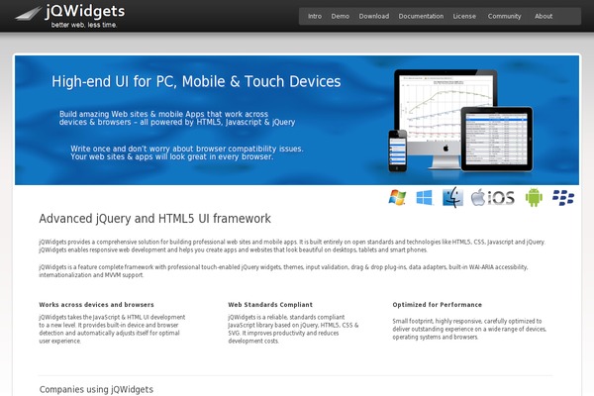
Task: Go to the Download page
Action: tap(374, 16)
